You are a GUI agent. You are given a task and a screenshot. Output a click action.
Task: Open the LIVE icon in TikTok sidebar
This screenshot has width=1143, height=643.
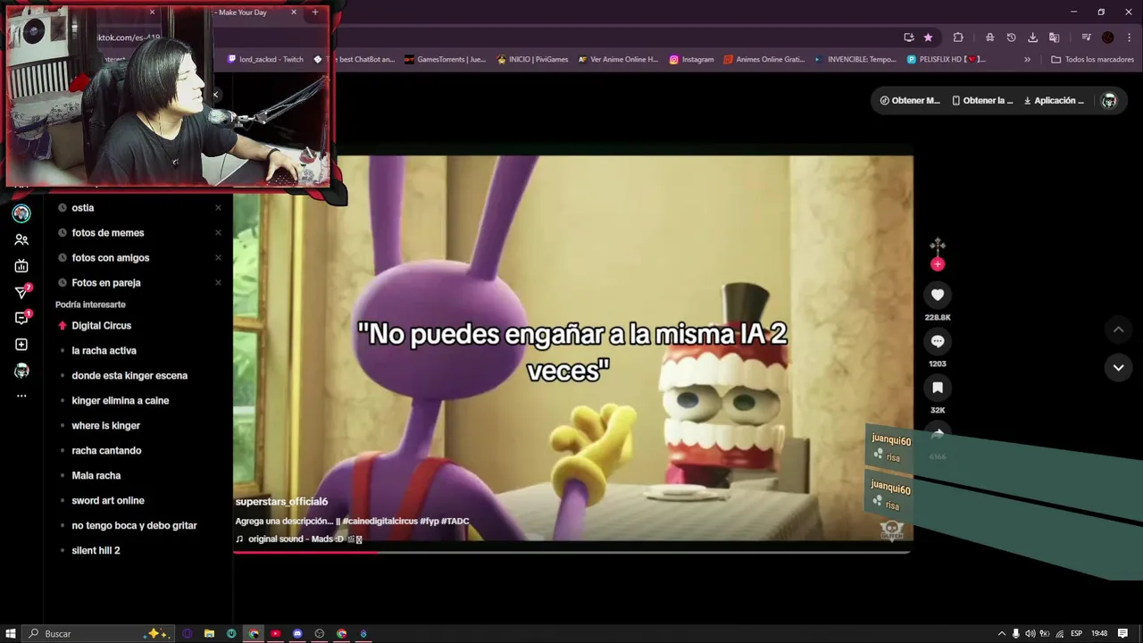[x=21, y=266]
